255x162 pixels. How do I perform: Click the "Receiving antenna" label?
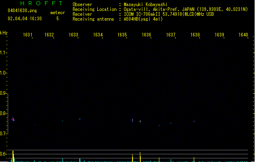93,19
